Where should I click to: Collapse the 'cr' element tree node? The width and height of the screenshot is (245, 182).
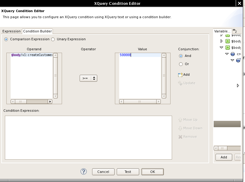point(227,54)
